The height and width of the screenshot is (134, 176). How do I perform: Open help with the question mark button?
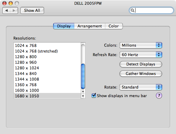tap(159, 96)
